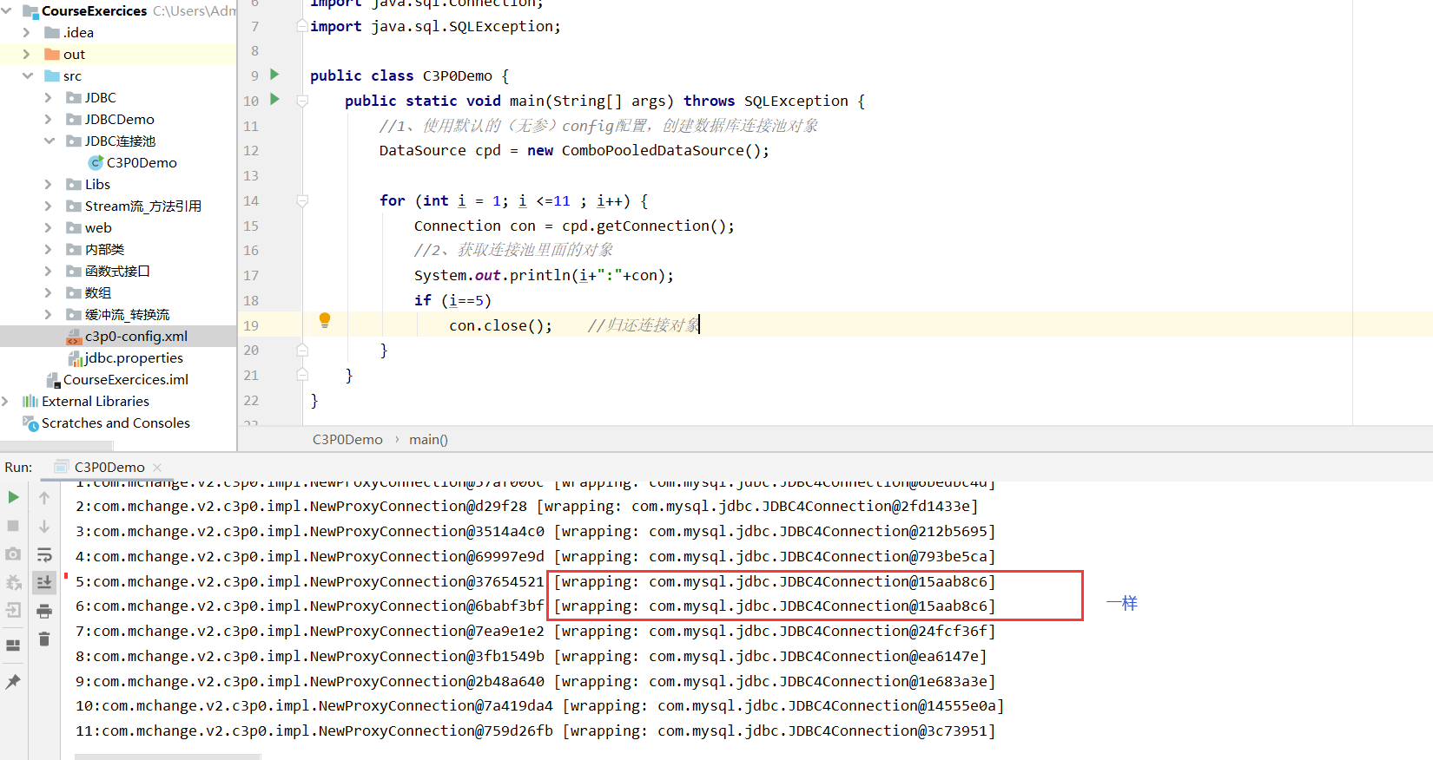
Task: Open the restore layout icon in Run toolbar
Action: click(x=13, y=645)
